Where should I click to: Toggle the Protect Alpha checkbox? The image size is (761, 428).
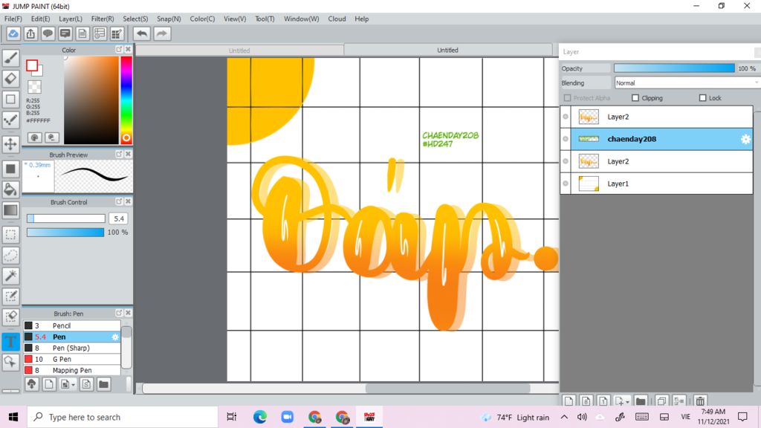pos(567,98)
